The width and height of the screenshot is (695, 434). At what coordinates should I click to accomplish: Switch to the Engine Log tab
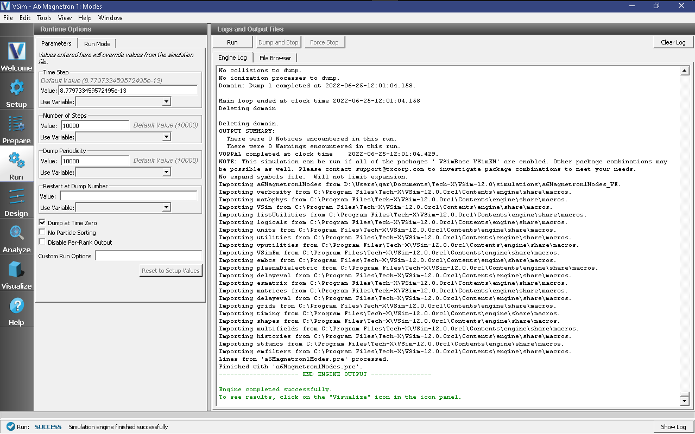(232, 58)
